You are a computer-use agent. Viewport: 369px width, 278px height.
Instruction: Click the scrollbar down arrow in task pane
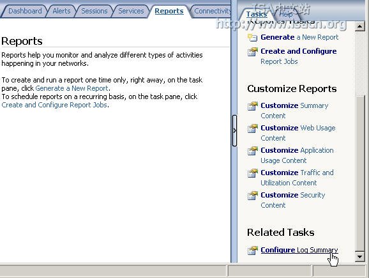[359, 256]
